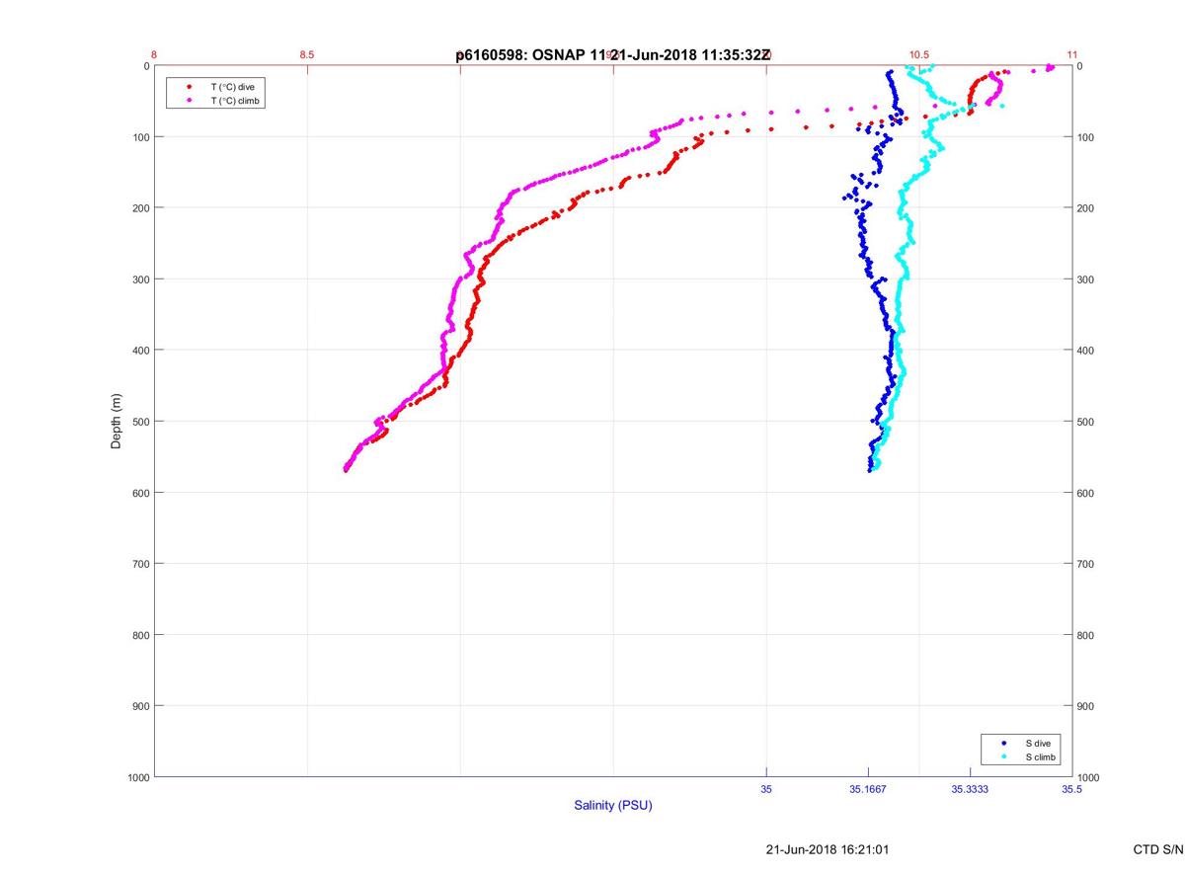Viewport: 1185px width, 874px height.
Task: Click the 400 tick on the left depth axis
Action: click(140, 351)
